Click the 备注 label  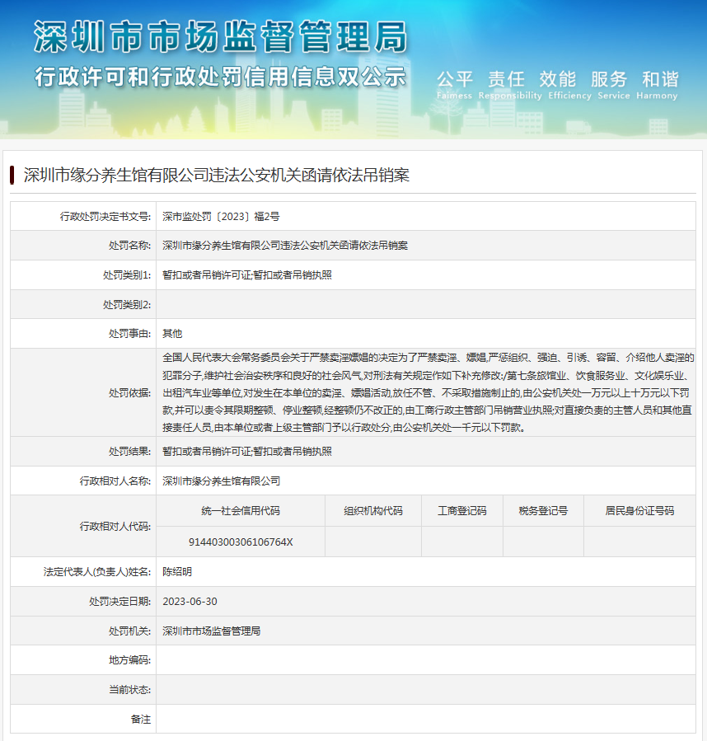point(140,720)
